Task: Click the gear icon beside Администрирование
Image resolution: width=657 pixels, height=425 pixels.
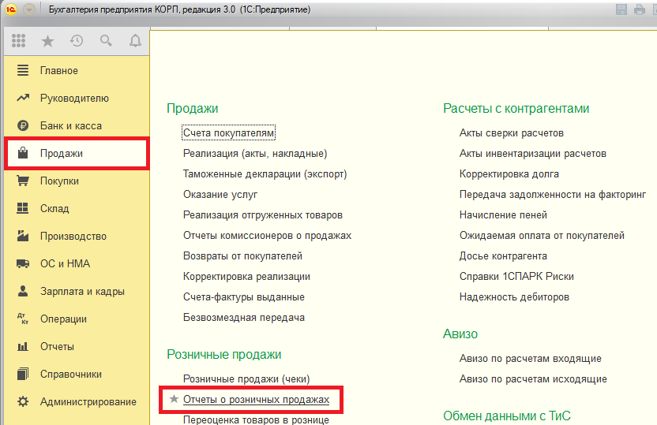Action: (x=23, y=401)
